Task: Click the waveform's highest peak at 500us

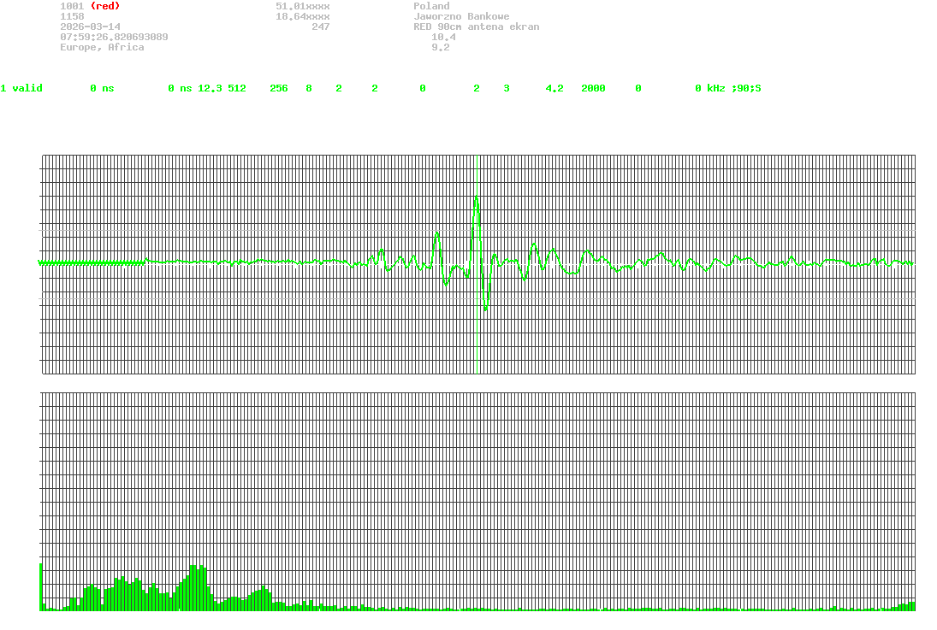Action: coord(476,197)
